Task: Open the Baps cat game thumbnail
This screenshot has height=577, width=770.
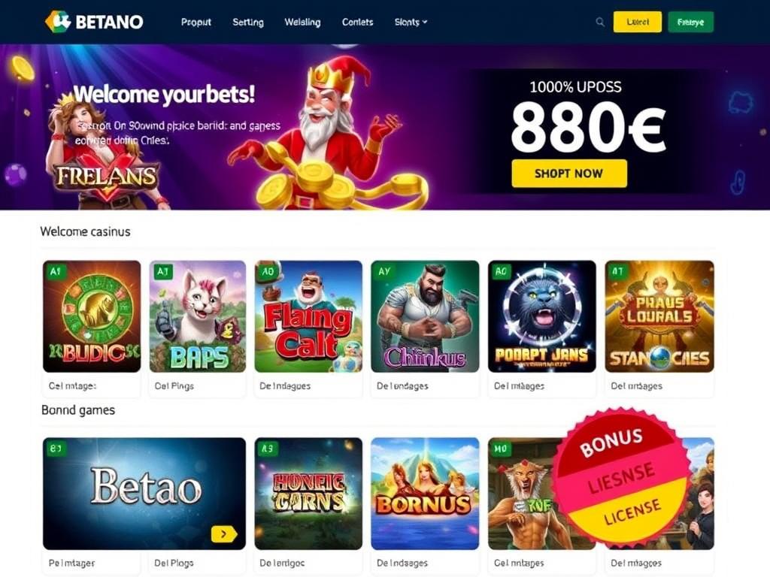Action: (198, 316)
